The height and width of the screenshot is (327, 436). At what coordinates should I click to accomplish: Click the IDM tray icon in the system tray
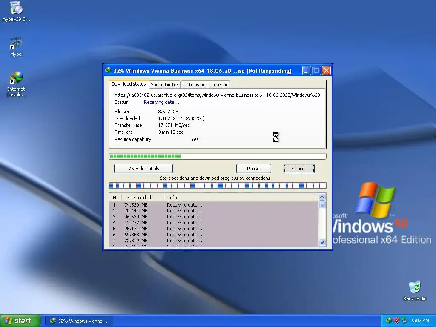tap(389, 321)
